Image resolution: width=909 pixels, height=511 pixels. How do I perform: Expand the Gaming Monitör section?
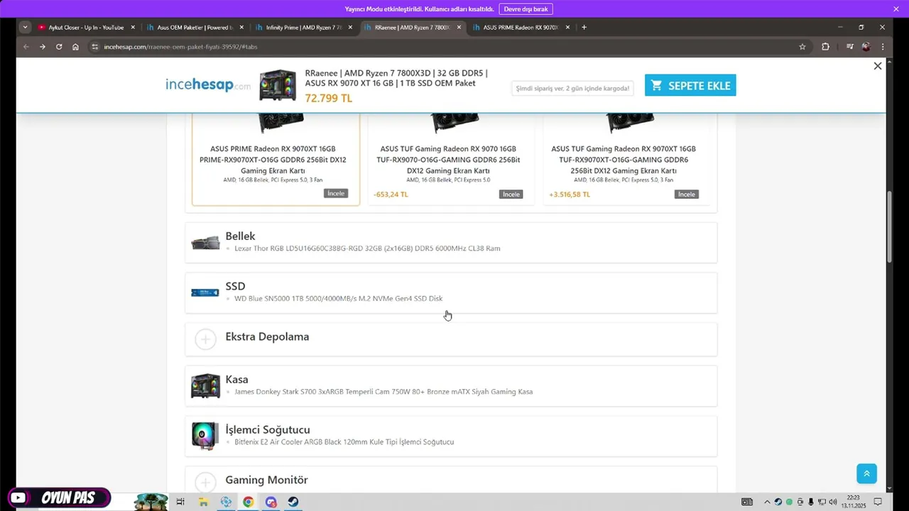click(451, 480)
